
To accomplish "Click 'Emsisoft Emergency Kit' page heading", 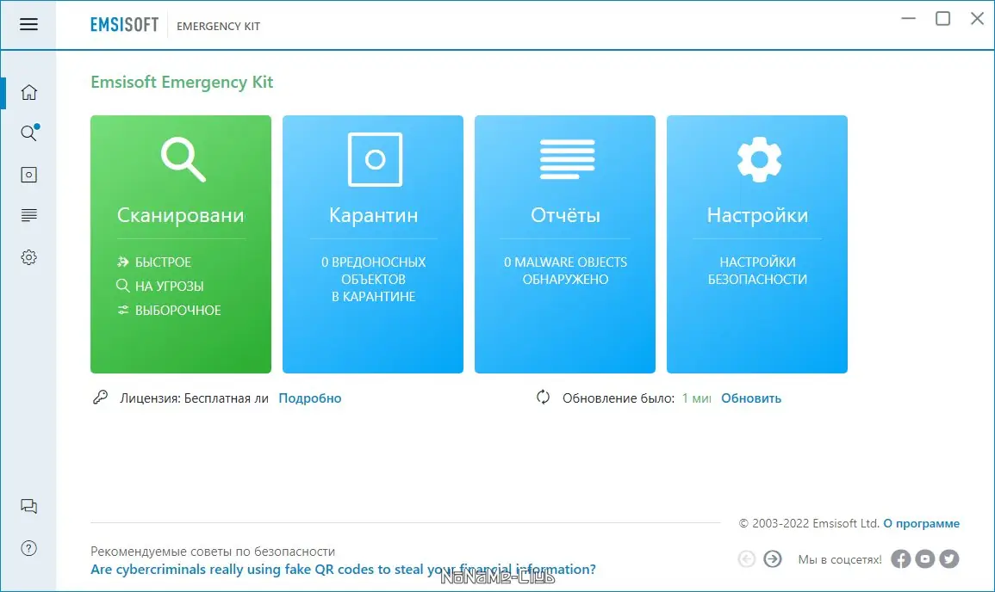I will 182,83.
